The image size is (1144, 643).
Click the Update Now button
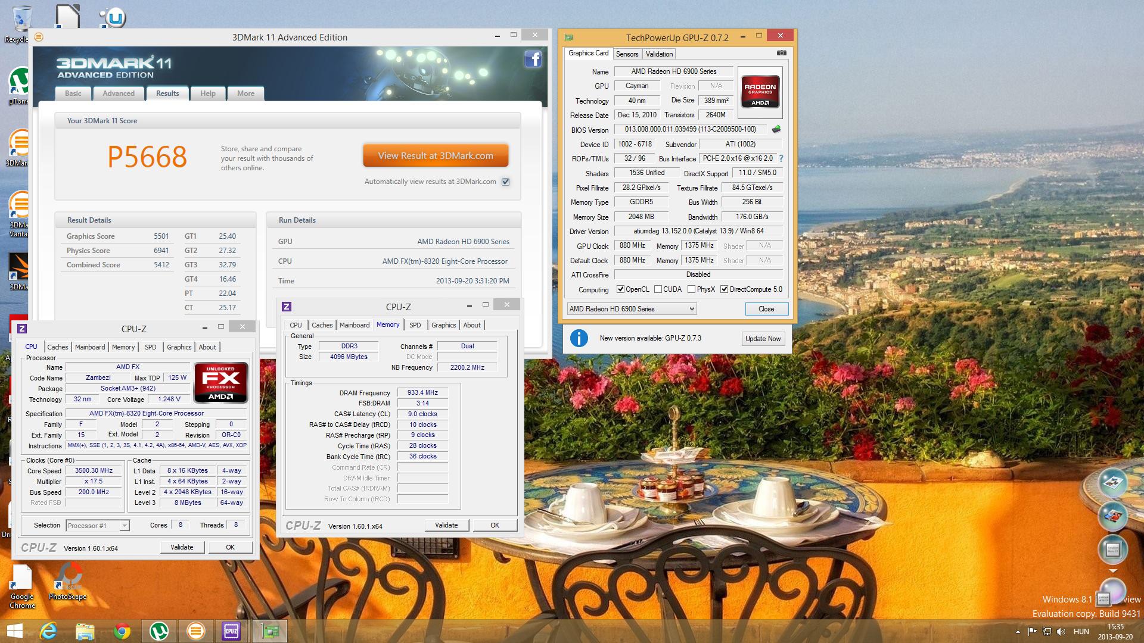pyautogui.click(x=763, y=339)
